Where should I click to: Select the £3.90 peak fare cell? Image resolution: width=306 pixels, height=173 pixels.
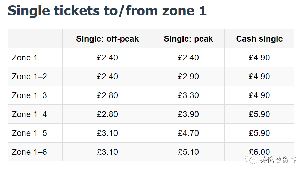[188, 114]
